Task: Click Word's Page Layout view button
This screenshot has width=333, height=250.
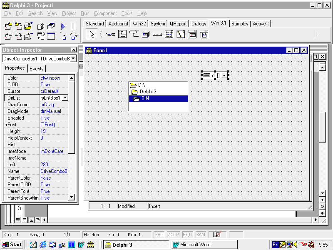Action: tap(32, 220)
